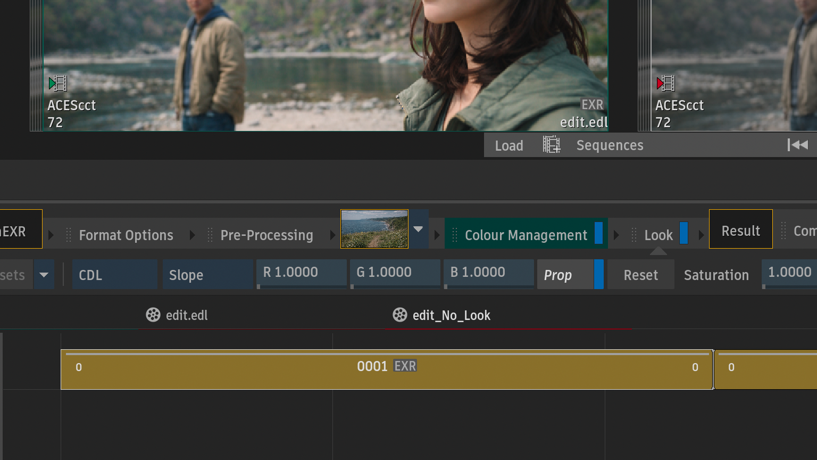Select the Pre-Processing stage
817x460 pixels.
coord(266,235)
